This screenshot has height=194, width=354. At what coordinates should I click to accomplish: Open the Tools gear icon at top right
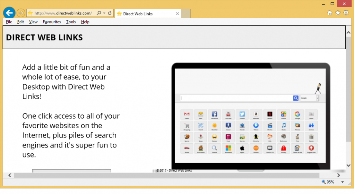click(x=346, y=13)
